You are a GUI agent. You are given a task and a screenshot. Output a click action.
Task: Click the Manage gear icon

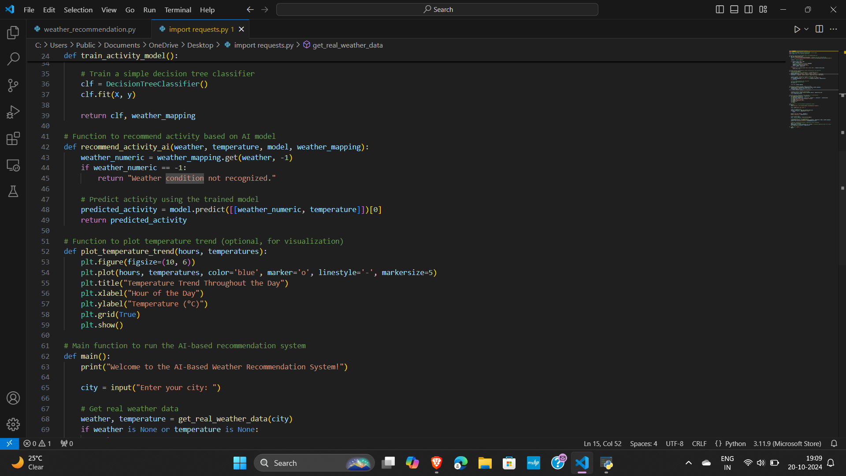coord(13,424)
